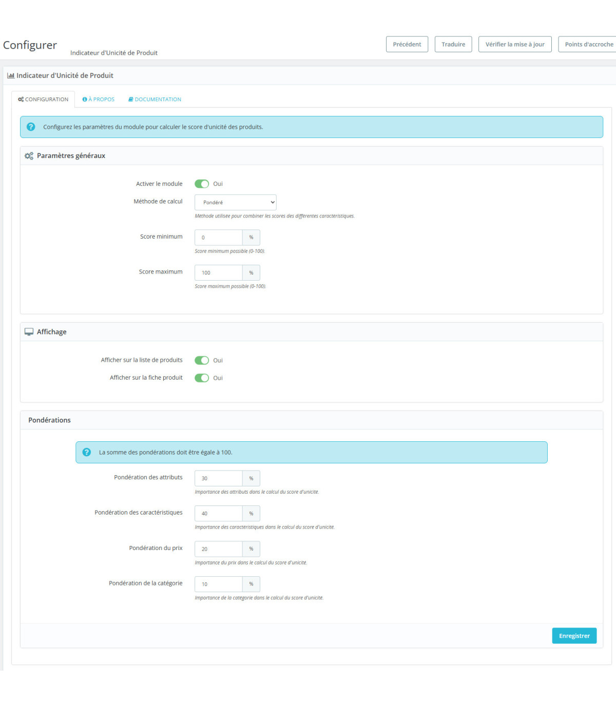
Task: Click the gears icon next to Paramètres généraux
Action: (x=29, y=156)
